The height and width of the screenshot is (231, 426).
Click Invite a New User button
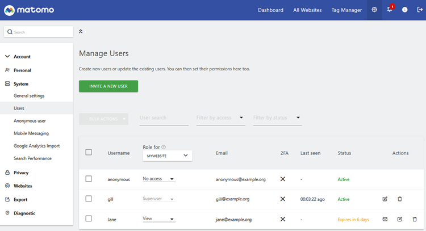click(108, 86)
